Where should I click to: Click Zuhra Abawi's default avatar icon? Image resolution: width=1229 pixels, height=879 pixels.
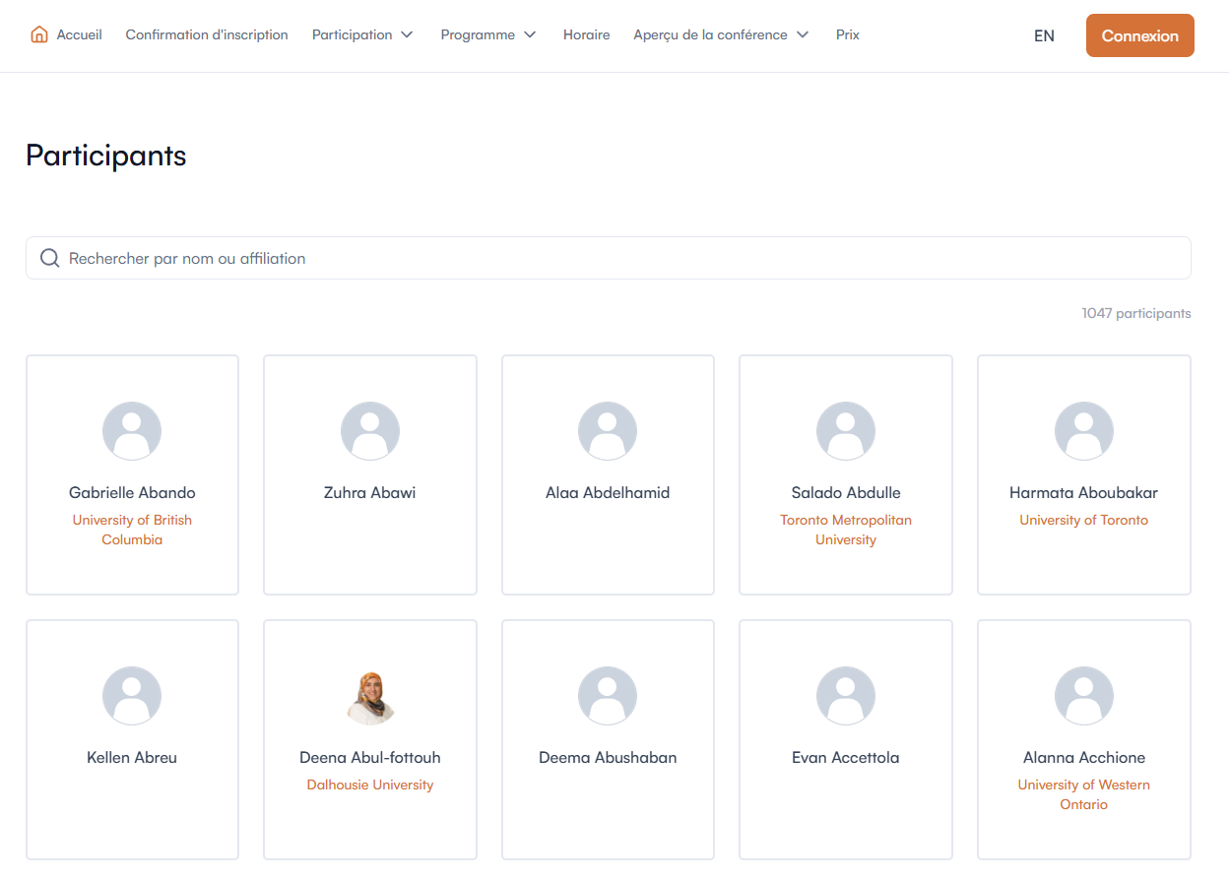(370, 431)
